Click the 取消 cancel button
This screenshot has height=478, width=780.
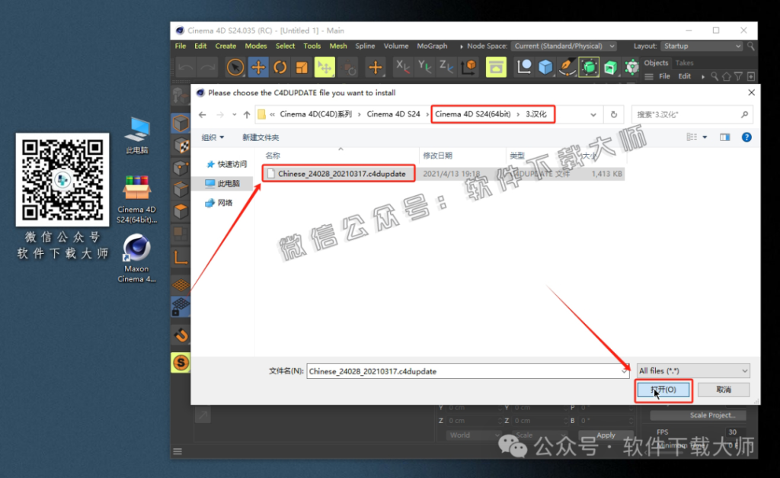pos(723,390)
